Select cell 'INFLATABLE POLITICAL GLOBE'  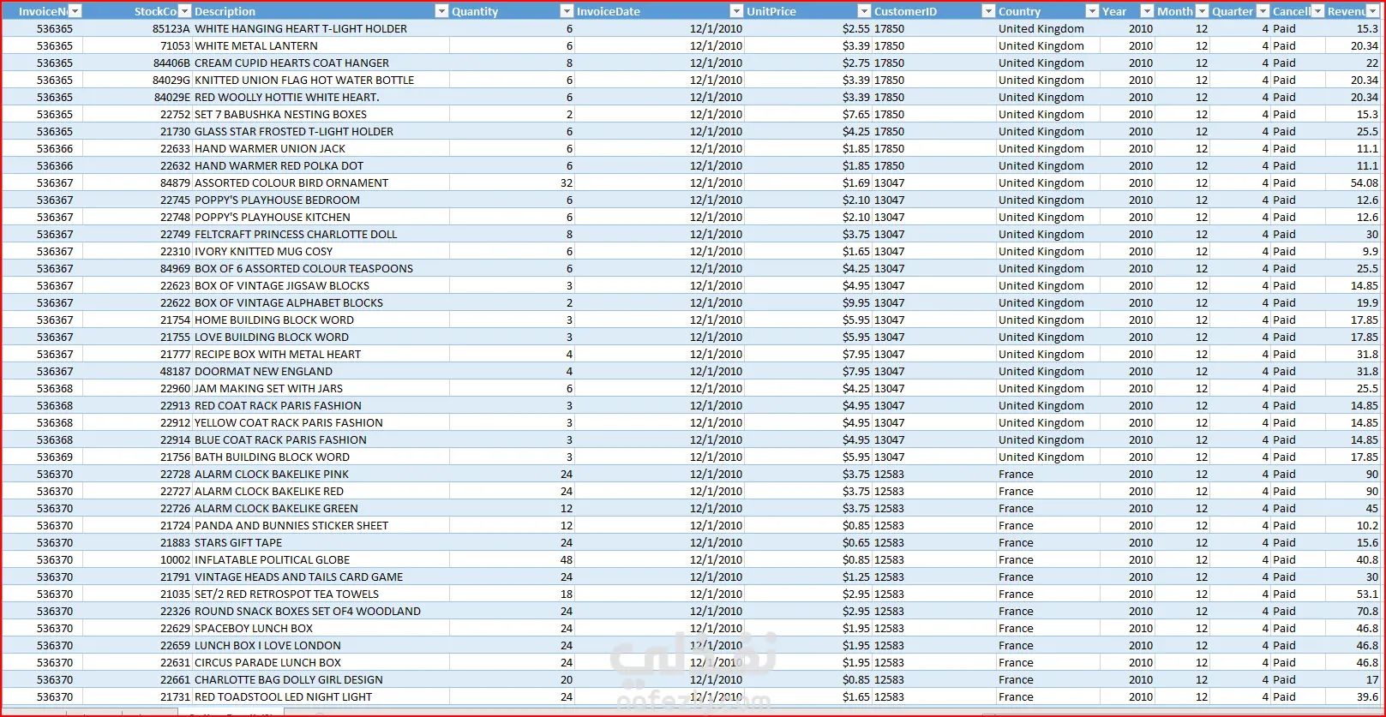pos(321,559)
